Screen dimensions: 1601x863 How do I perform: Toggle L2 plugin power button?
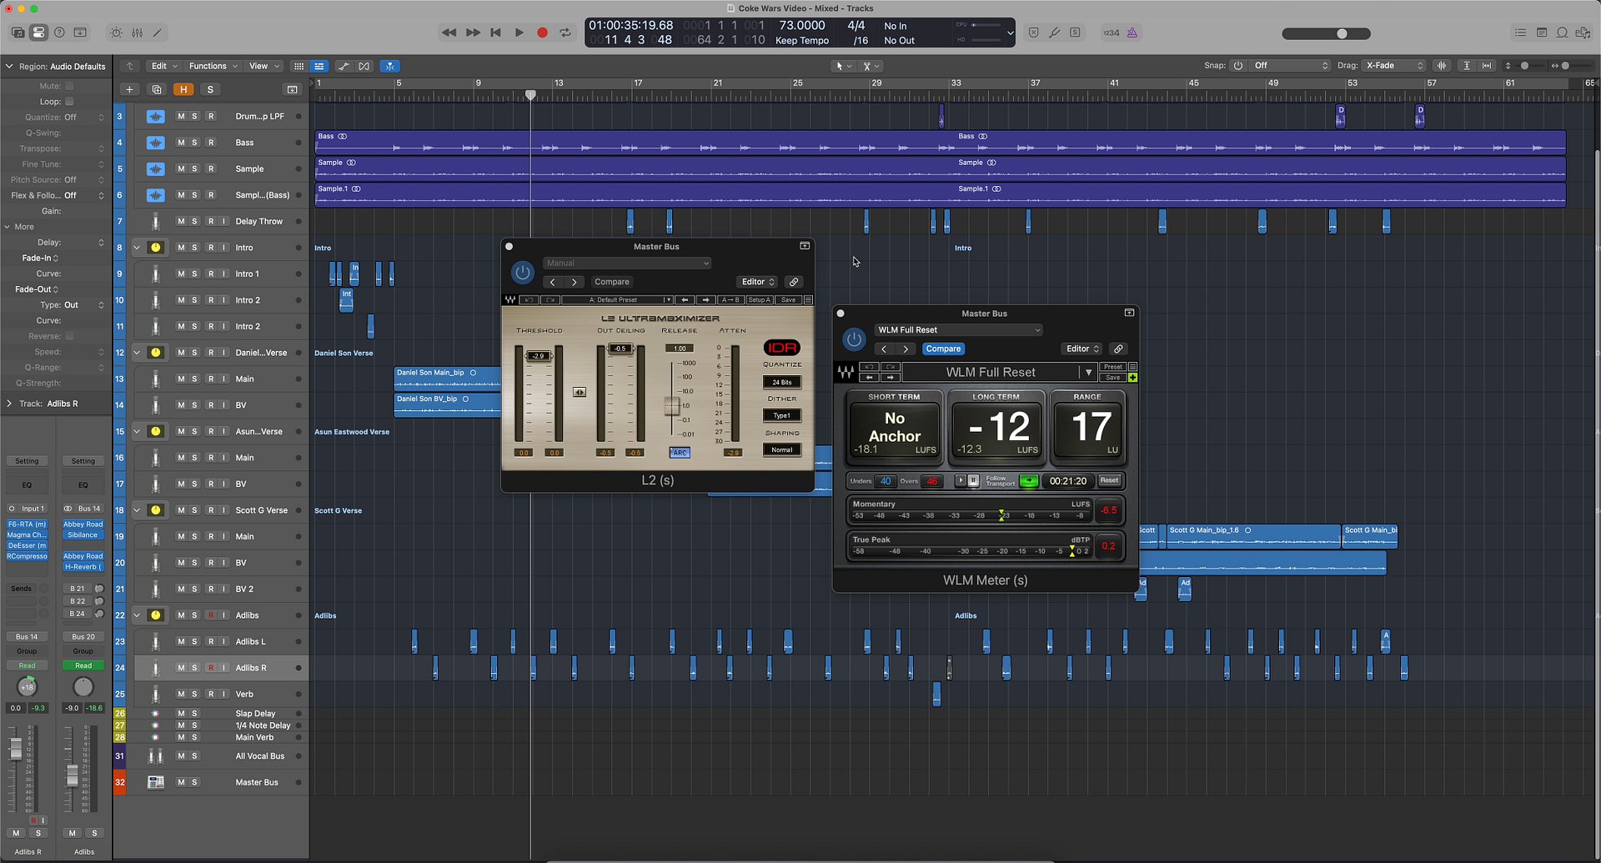tap(522, 272)
